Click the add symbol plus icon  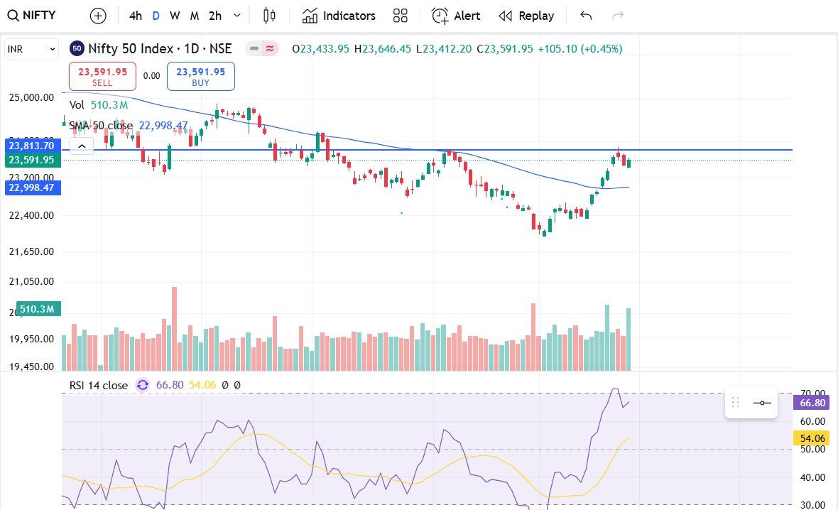[98, 16]
